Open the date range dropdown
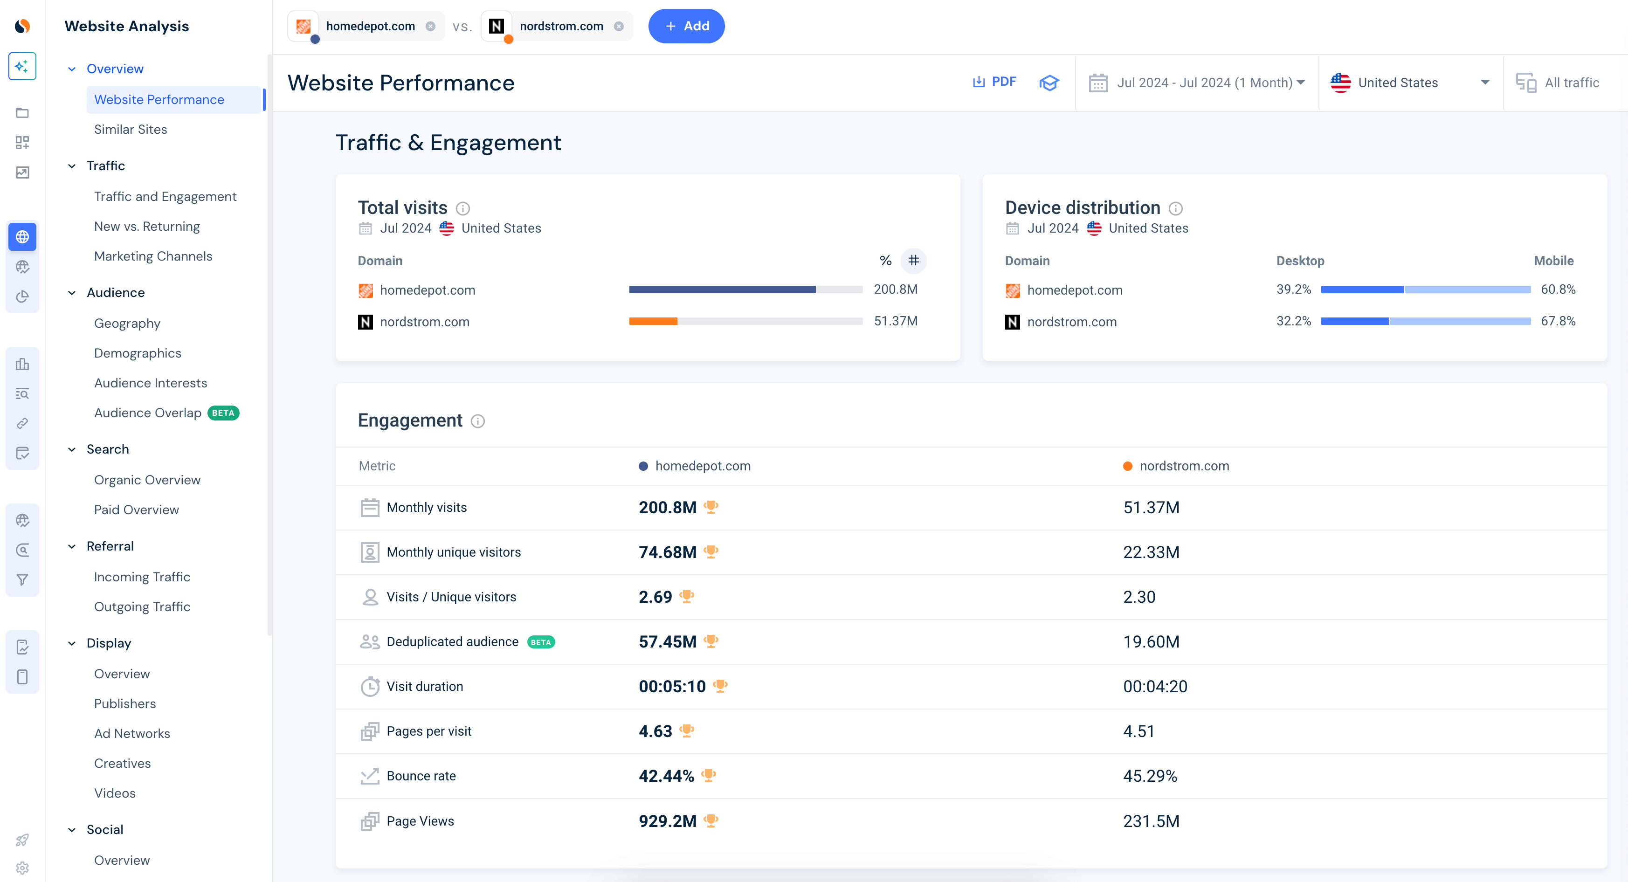 1196,83
